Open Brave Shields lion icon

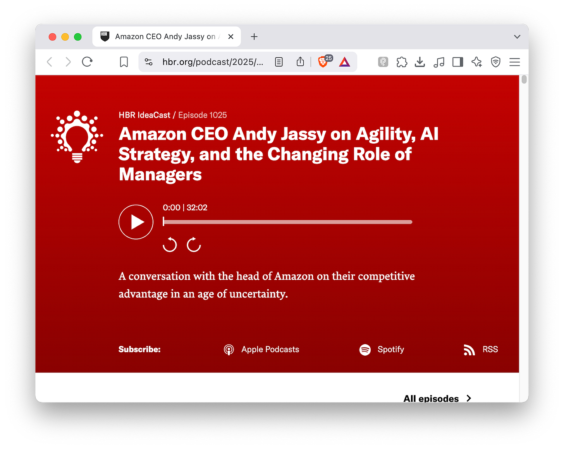click(x=323, y=62)
